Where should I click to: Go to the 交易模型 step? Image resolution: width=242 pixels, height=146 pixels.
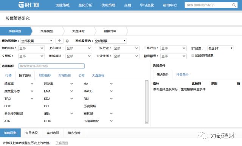coord(47,31)
